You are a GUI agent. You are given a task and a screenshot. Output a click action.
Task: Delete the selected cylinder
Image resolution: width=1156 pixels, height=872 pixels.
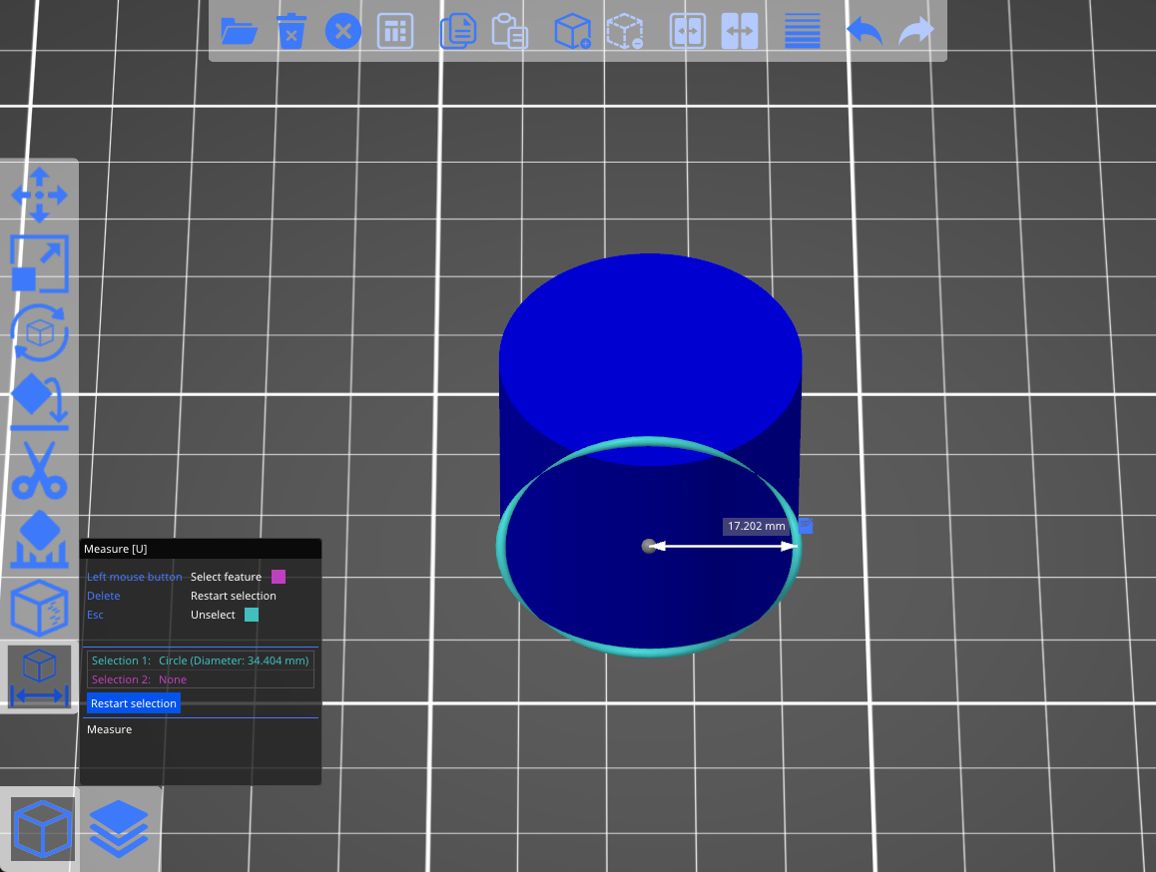(x=291, y=31)
